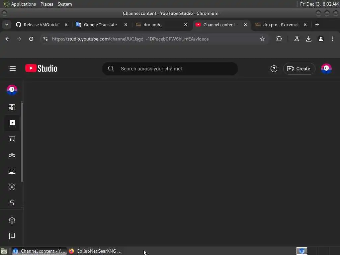Open the System menu
The height and width of the screenshot is (255, 340).
[x=65, y=4]
